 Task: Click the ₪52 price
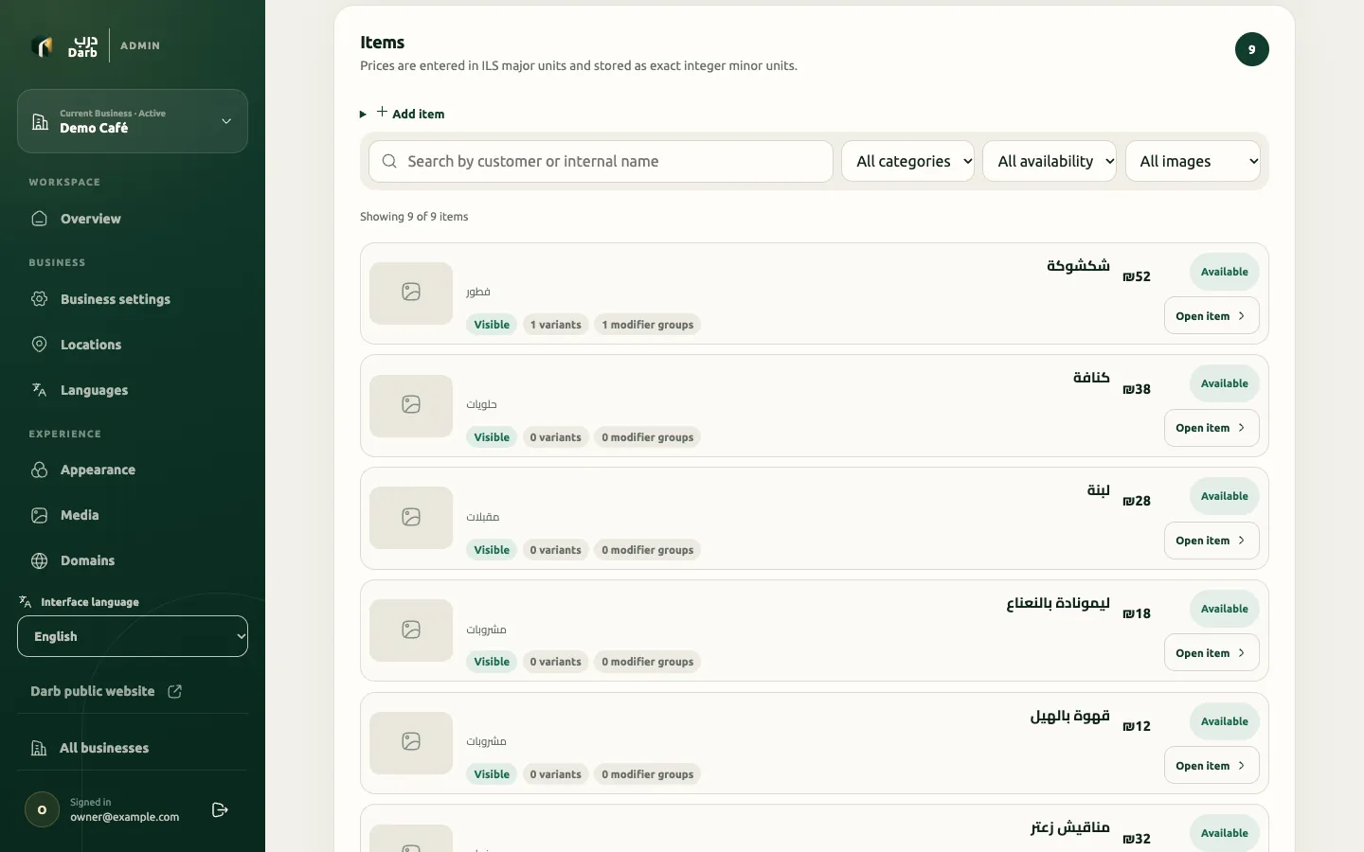[x=1137, y=276]
